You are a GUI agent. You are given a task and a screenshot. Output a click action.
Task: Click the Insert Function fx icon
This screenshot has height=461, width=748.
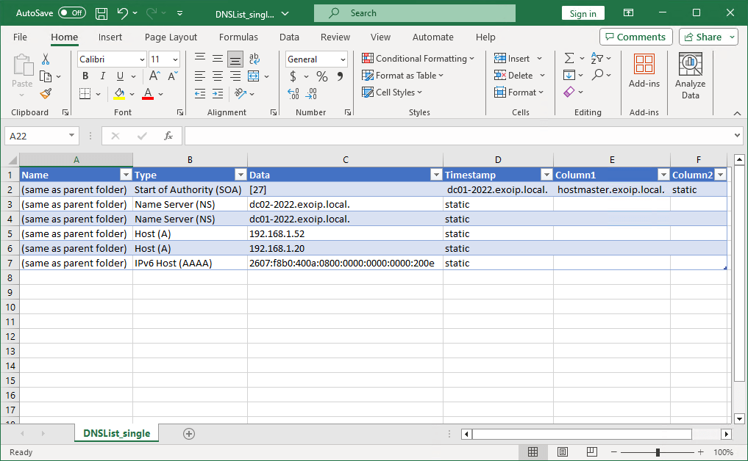[x=168, y=136]
